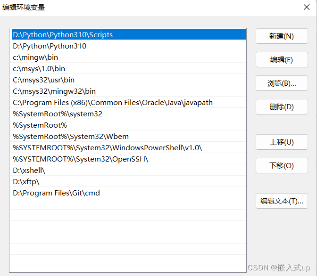Image resolution: width=317 pixels, height=276 pixels.
Task: Move entry up with 上移(U)
Action: pyautogui.click(x=282, y=142)
